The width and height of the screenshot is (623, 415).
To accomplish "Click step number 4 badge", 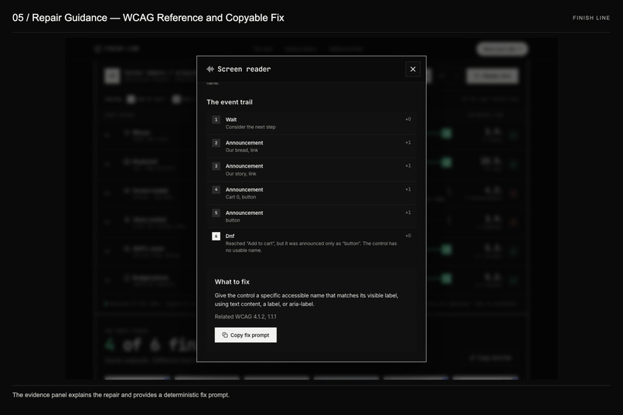I will (216, 189).
